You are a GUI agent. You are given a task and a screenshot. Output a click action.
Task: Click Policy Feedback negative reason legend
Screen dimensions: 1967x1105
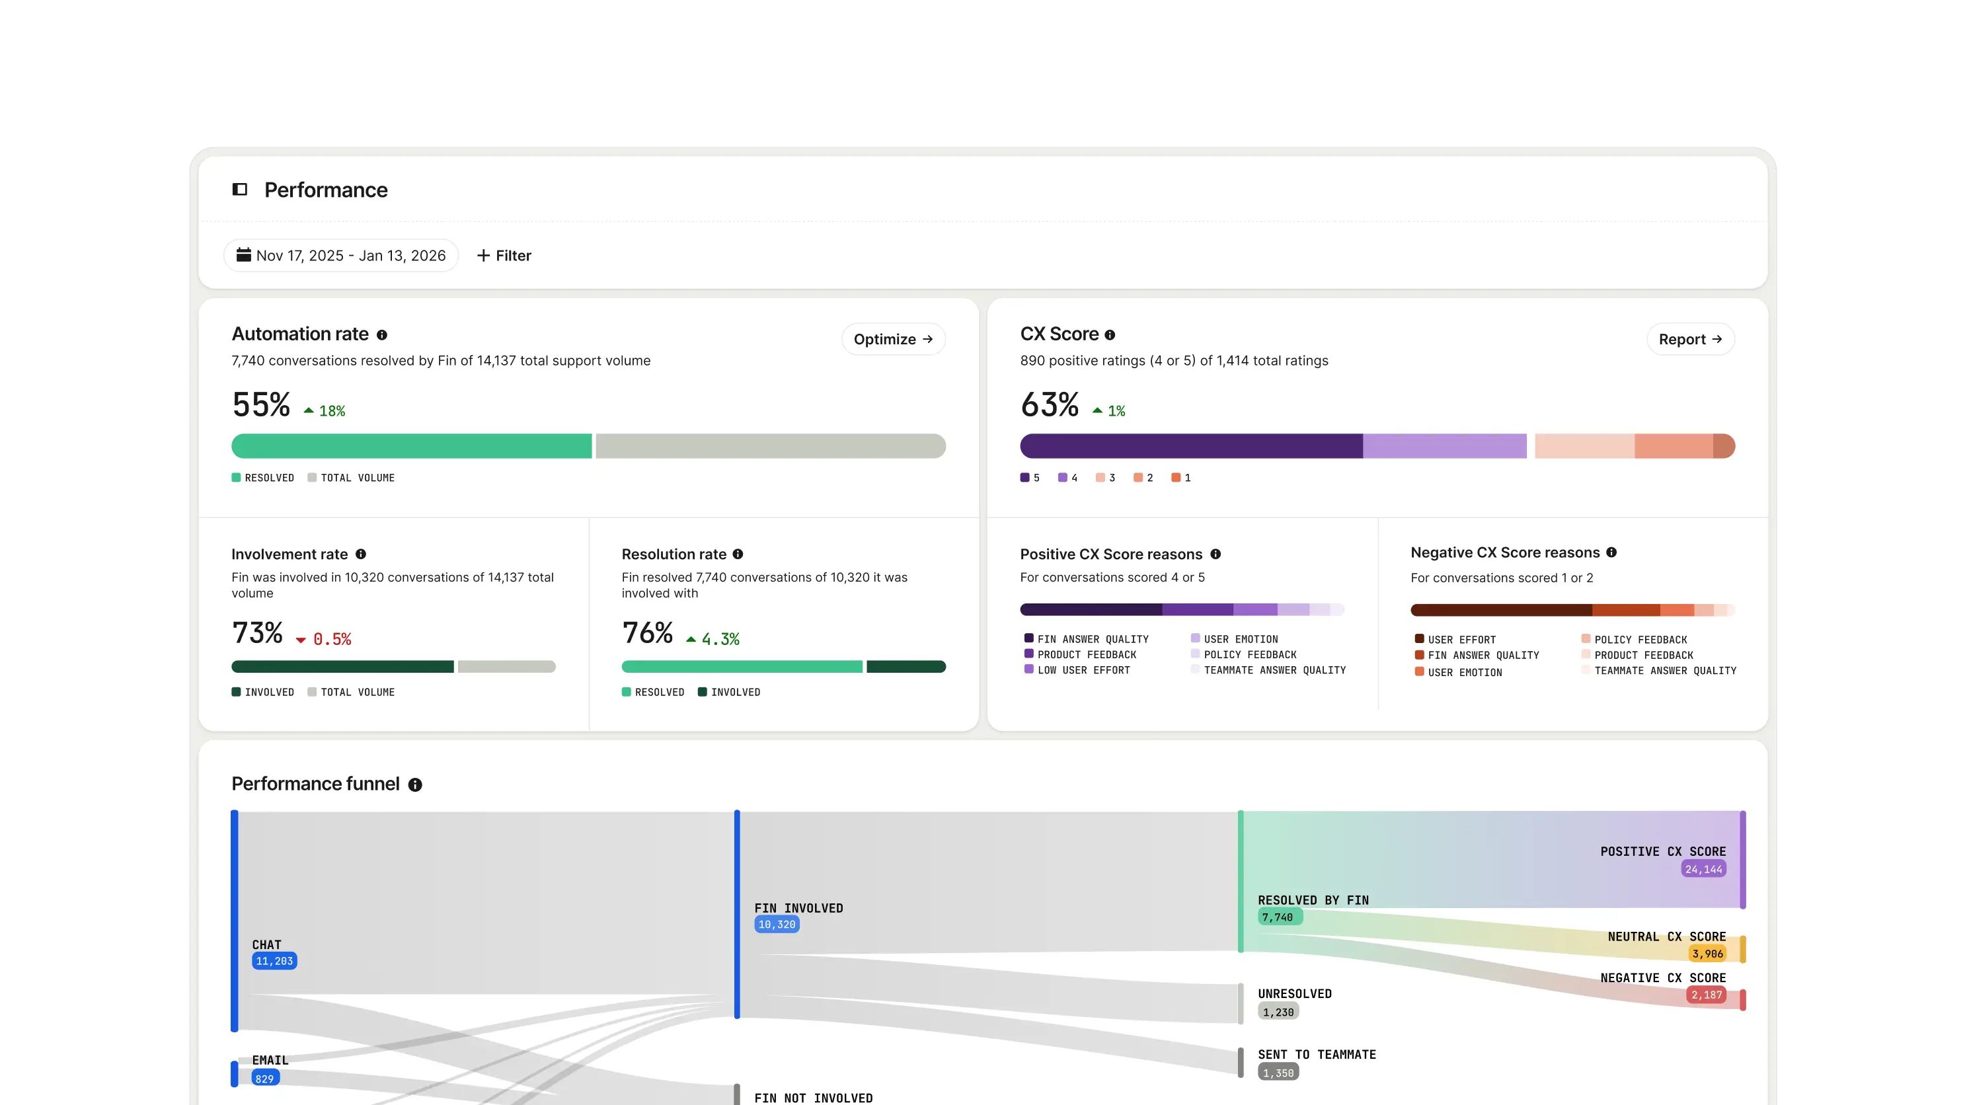click(1634, 640)
